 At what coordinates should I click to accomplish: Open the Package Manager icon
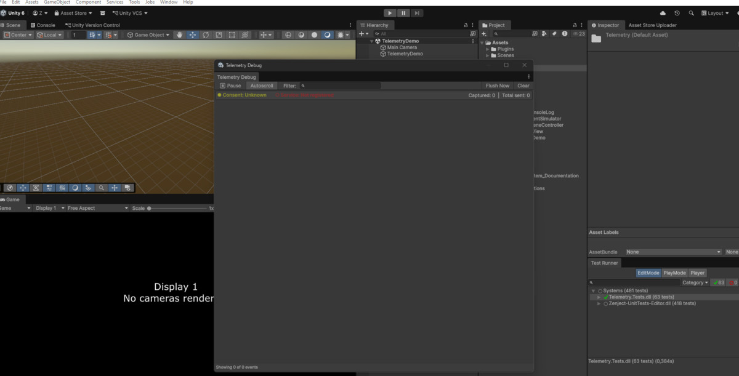tap(102, 13)
